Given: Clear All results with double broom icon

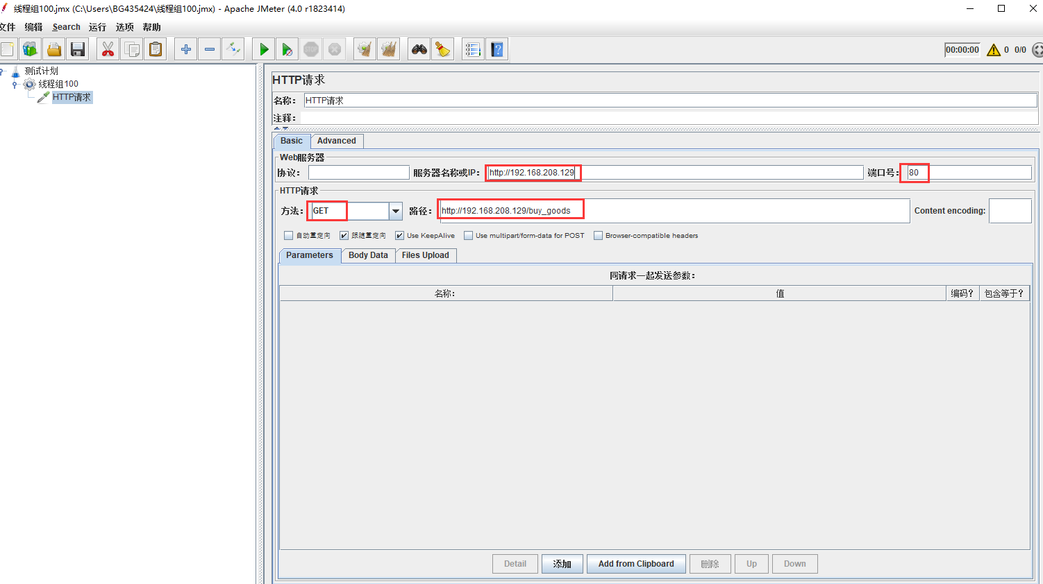Looking at the screenshot, I should (389, 49).
